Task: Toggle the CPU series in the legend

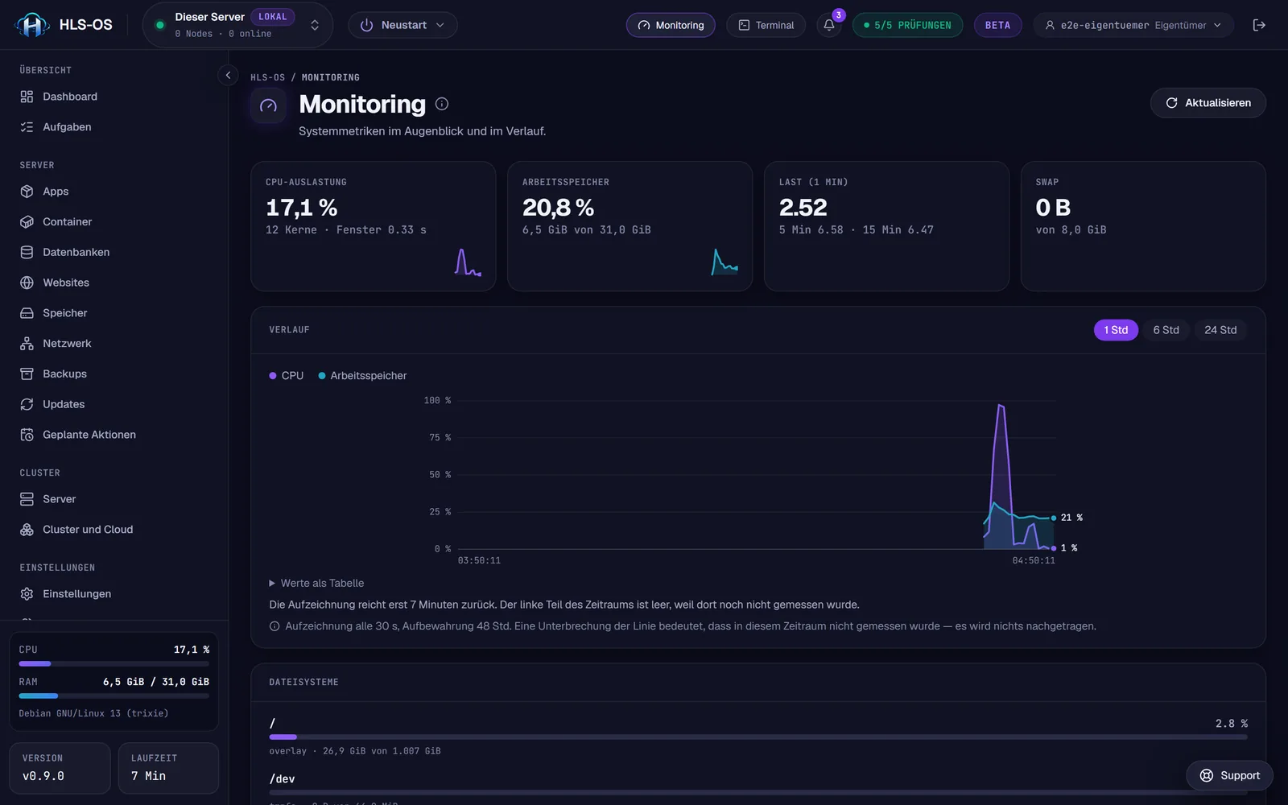Action: [286, 376]
